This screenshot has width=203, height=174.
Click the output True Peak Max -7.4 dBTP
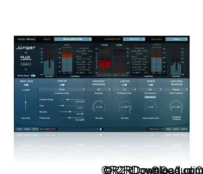click(136, 73)
